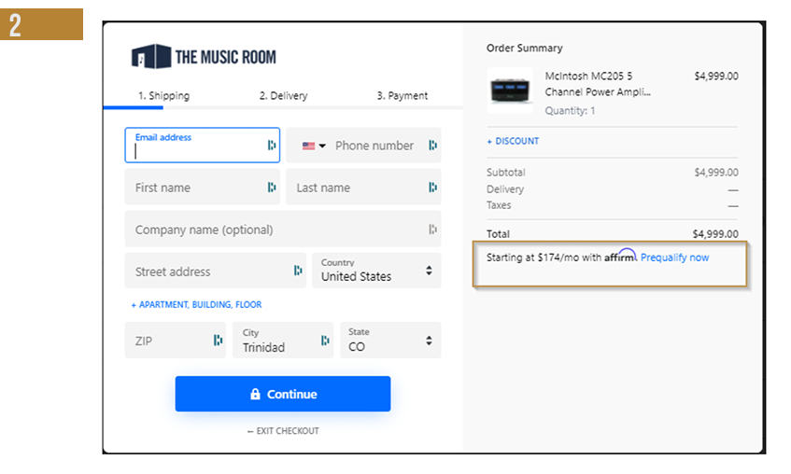
Task: Click the Exit Checkout link
Action: point(283,431)
